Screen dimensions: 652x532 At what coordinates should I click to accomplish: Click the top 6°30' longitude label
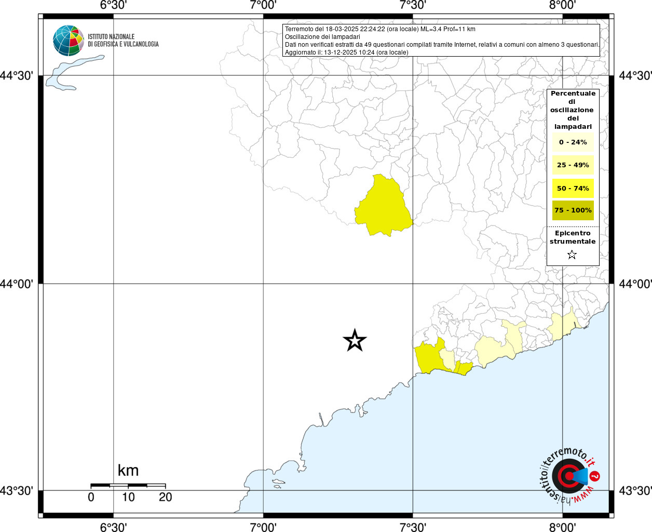pos(113,5)
